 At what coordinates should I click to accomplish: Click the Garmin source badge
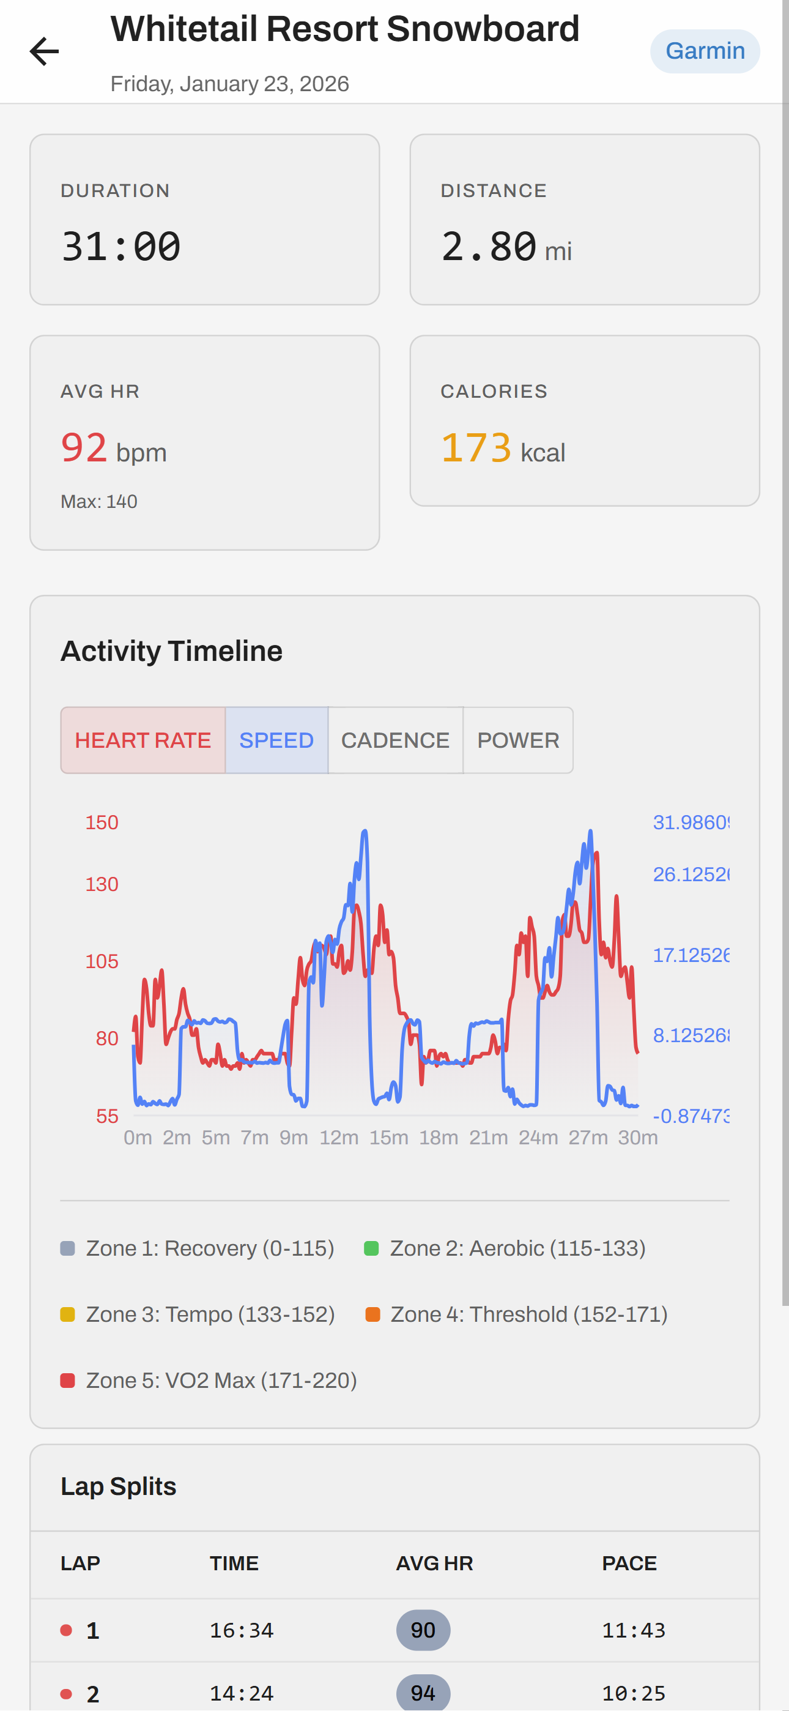pyautogui.click(x=705, y=50)
